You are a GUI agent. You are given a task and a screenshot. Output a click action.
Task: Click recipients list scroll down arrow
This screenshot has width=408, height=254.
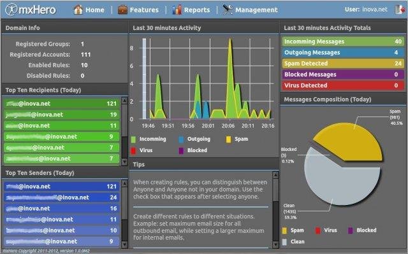click(124, 162)
